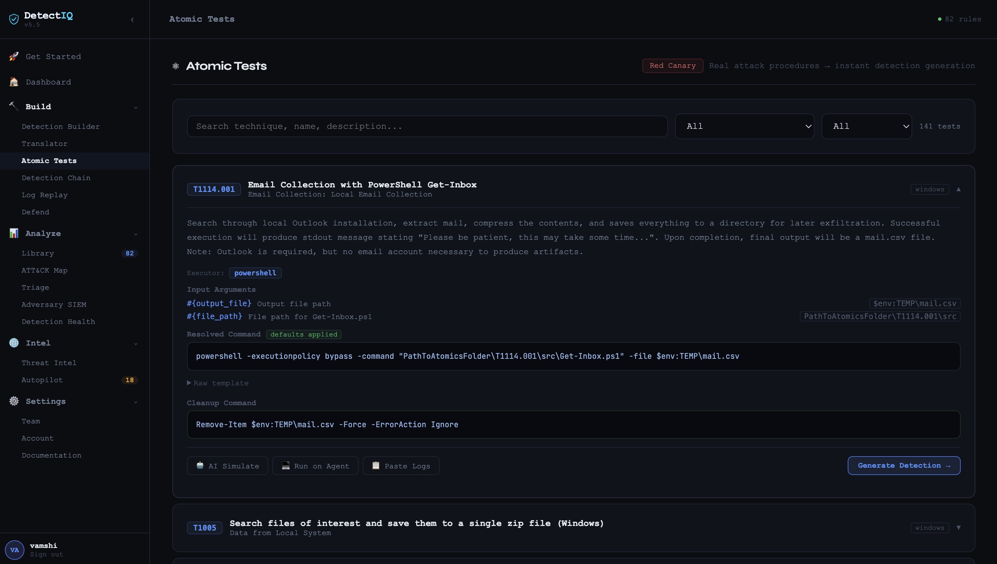Expand the Raw template disclosure triangle
The height and width of the screenshot is (564, 997).
pyautogui.click(x=189, y=383)
